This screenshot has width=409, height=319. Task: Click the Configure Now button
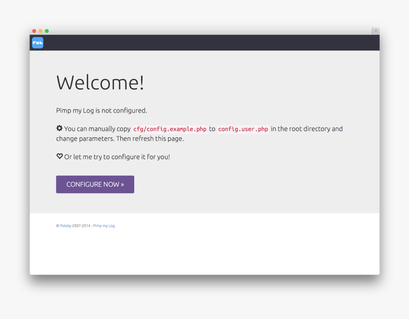click(95, 184)
